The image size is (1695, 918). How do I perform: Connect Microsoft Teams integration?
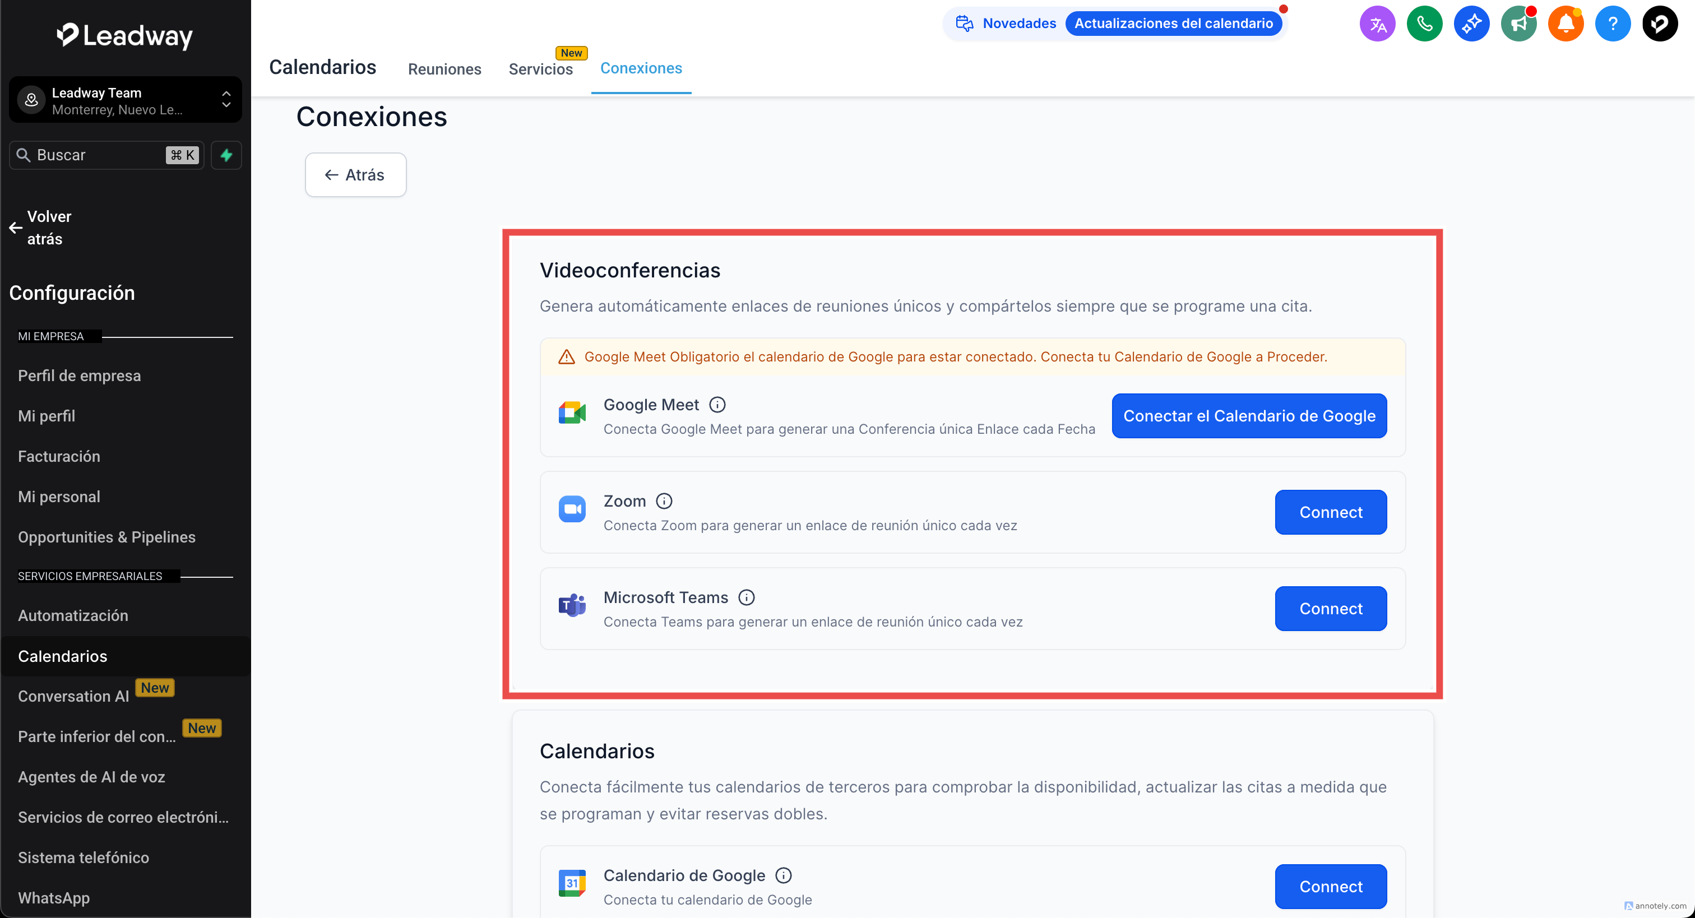[x=1330, y=609]
